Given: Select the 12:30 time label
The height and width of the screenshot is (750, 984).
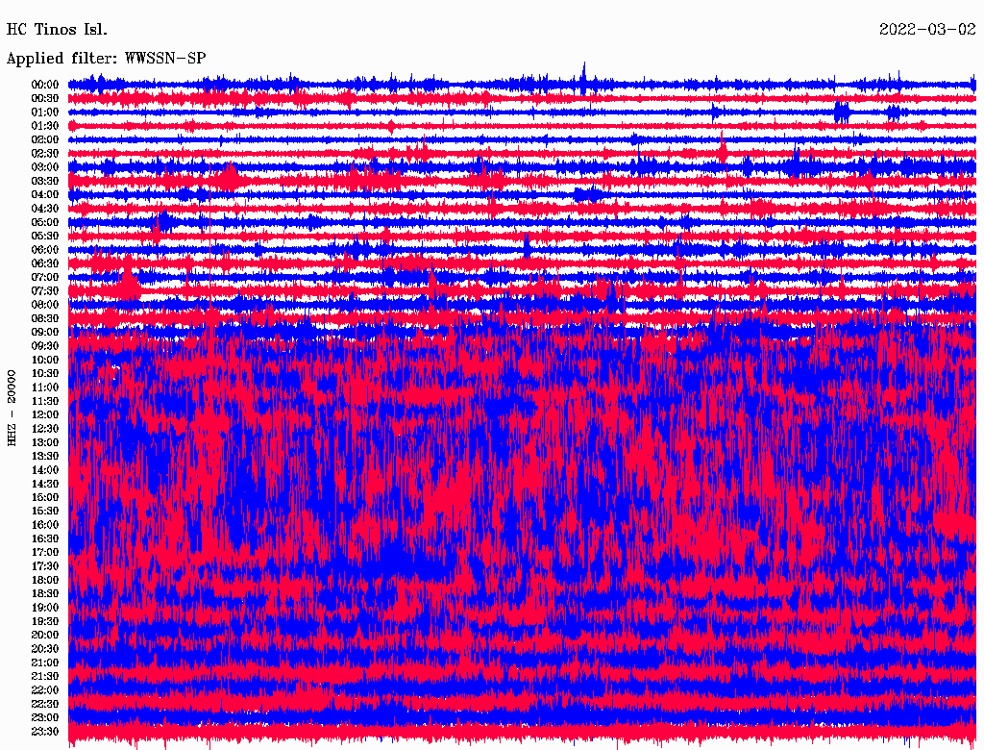Looking at the screenshot, I should coord(45,429).
